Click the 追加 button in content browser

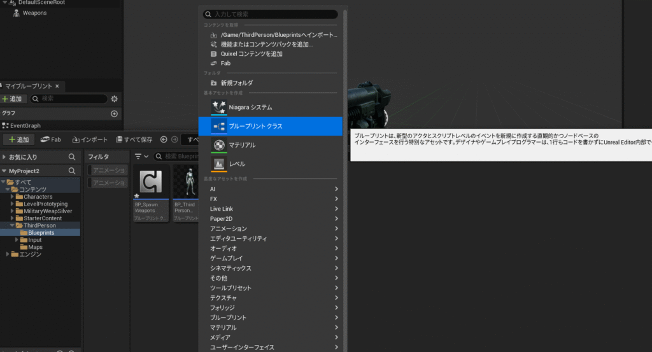pyautogui.click(x=18, y=139)
